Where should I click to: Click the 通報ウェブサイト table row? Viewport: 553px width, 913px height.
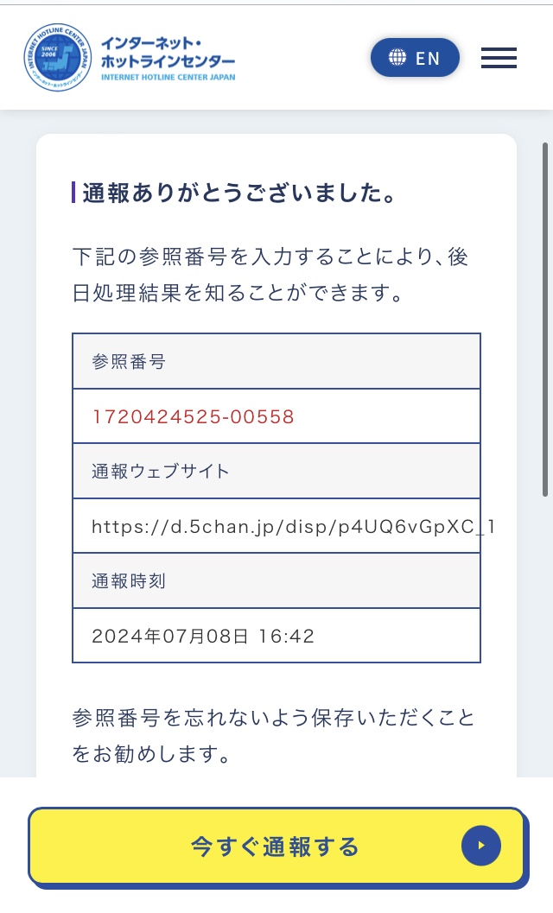click(276, 470)
